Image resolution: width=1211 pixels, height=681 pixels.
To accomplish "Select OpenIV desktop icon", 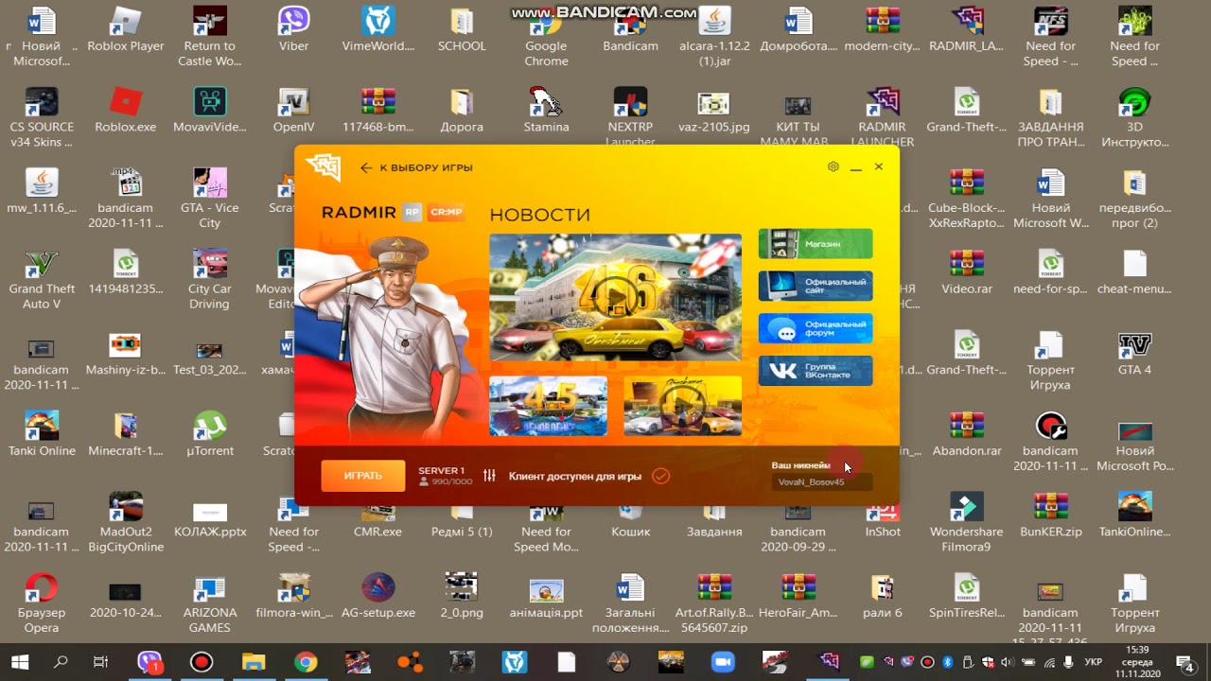I will coord(293,111).
